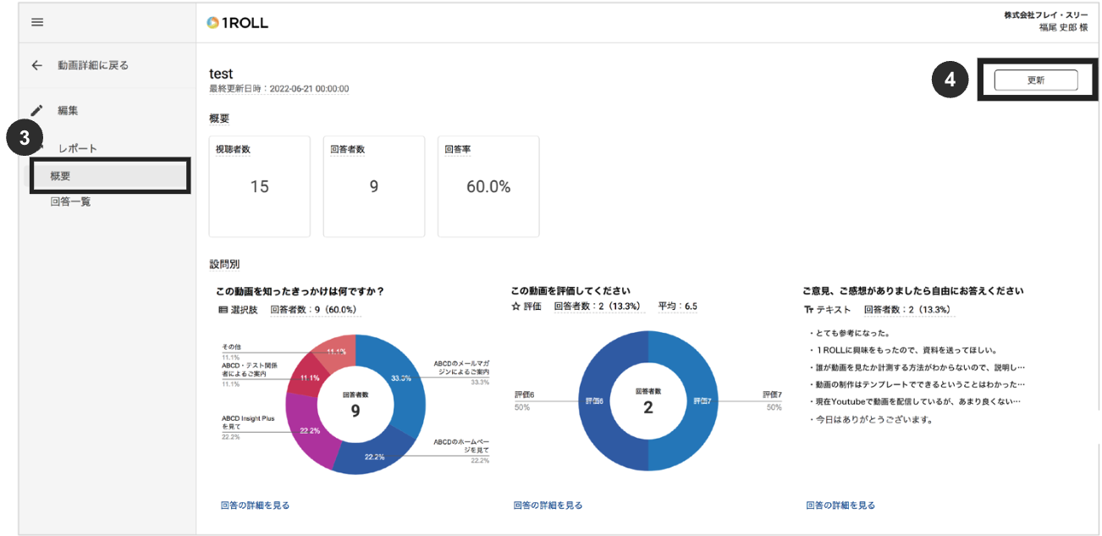
Task: Open the hamburger menu in the sidebar
Action: 36,23
